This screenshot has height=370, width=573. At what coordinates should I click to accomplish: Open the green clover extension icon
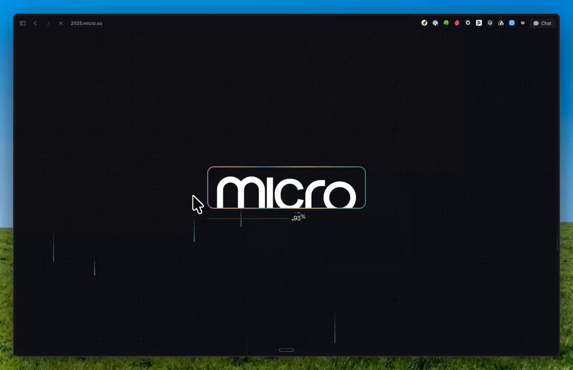click(446, 23)
